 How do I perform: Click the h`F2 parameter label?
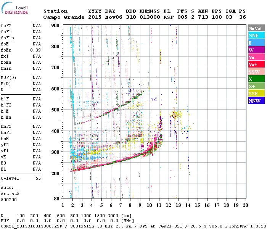6,105
